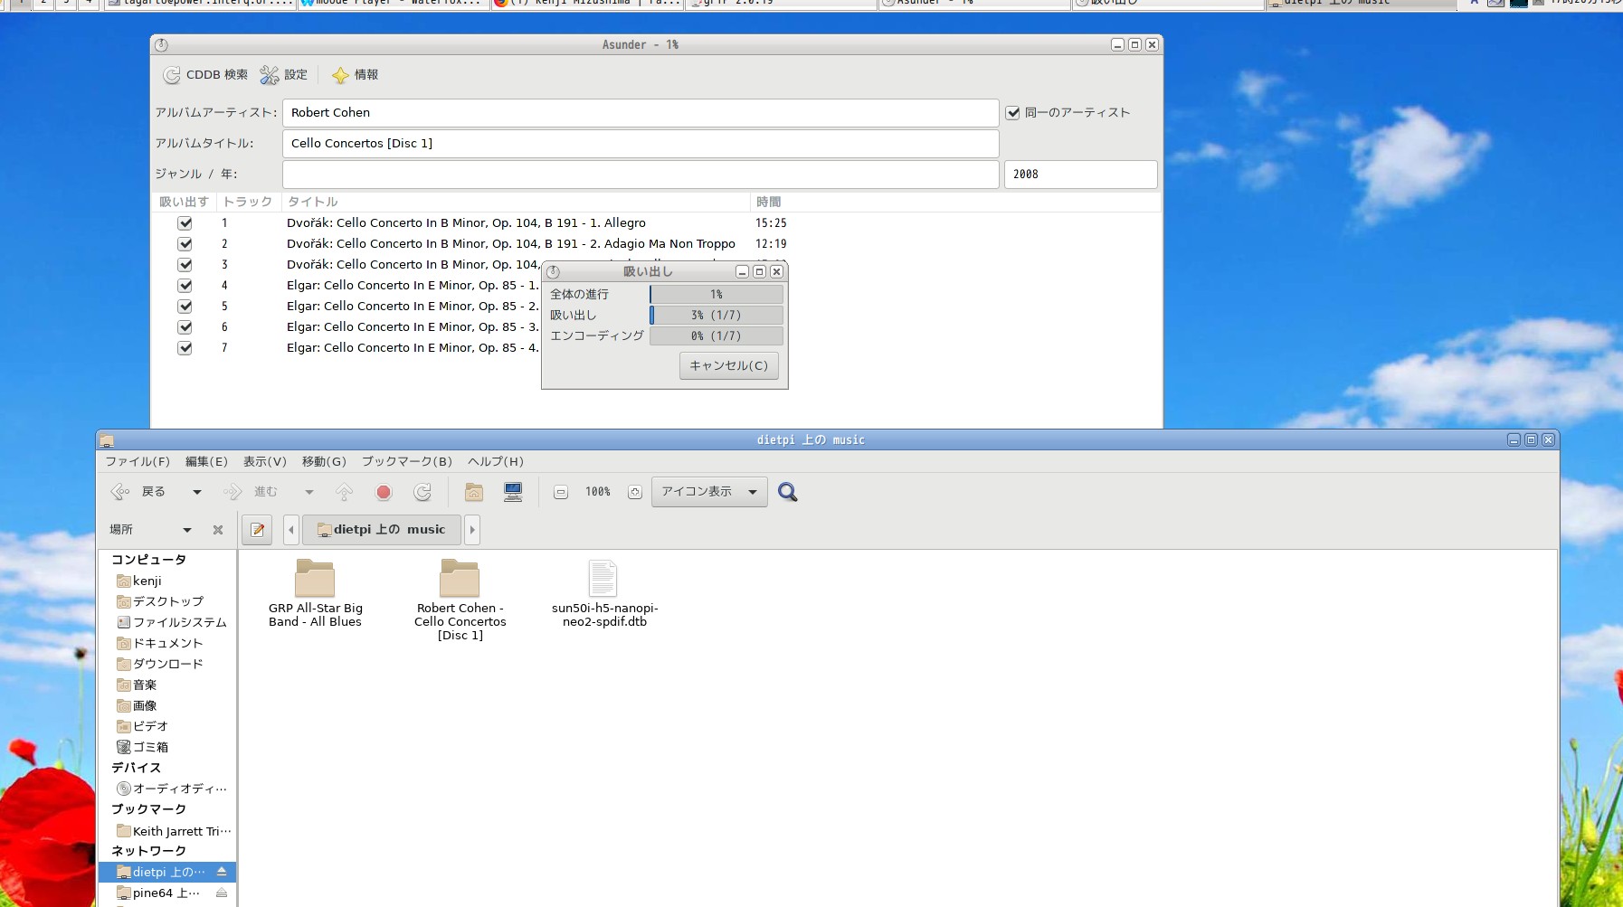Uncheck track 7 rip checkbox
1623x907 pixels.
[185, 348]
